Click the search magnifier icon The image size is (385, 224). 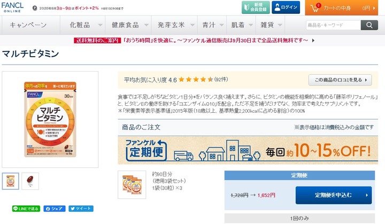(x=369, y=25)
